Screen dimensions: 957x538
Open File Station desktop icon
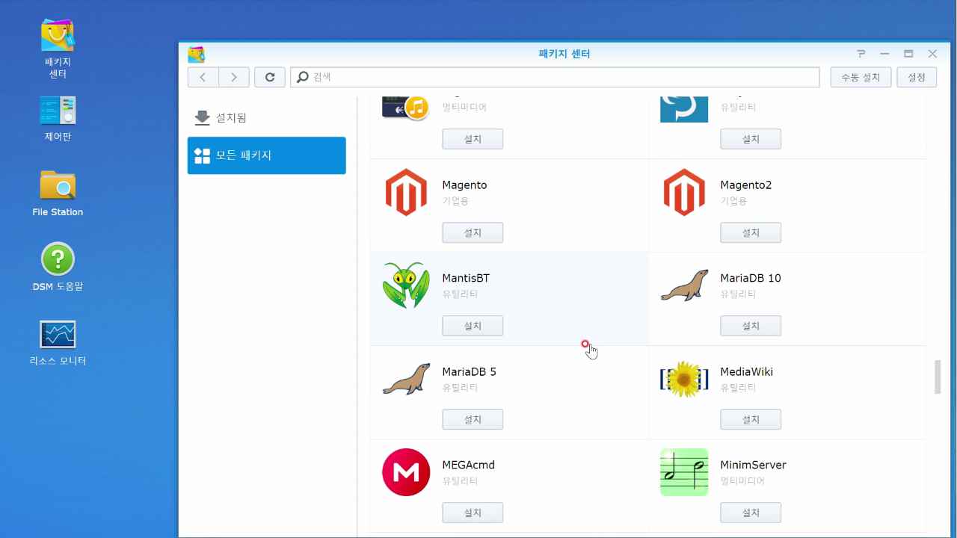58,193
